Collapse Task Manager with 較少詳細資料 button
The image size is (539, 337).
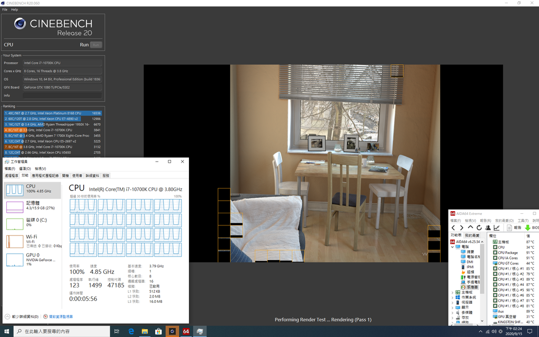click(22, 316)
